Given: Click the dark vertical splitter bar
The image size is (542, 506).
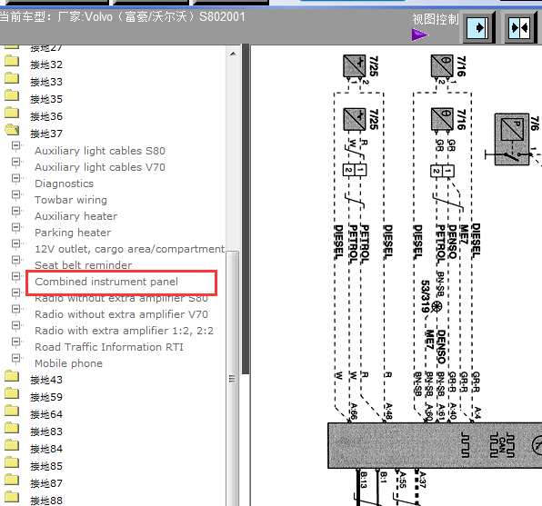Looking at the screenshot, I should coord(246,209).
